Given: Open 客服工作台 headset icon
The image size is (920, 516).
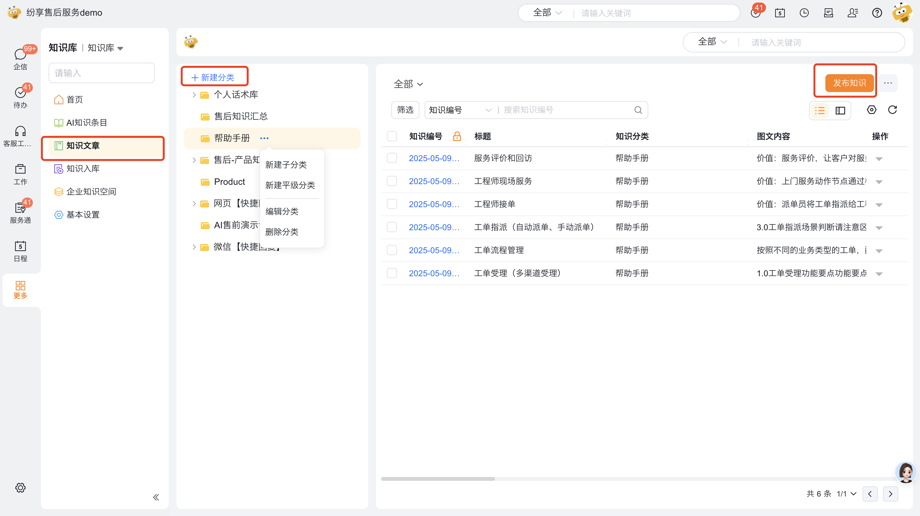Looking at the screenshot, I should tap(20, 136).
